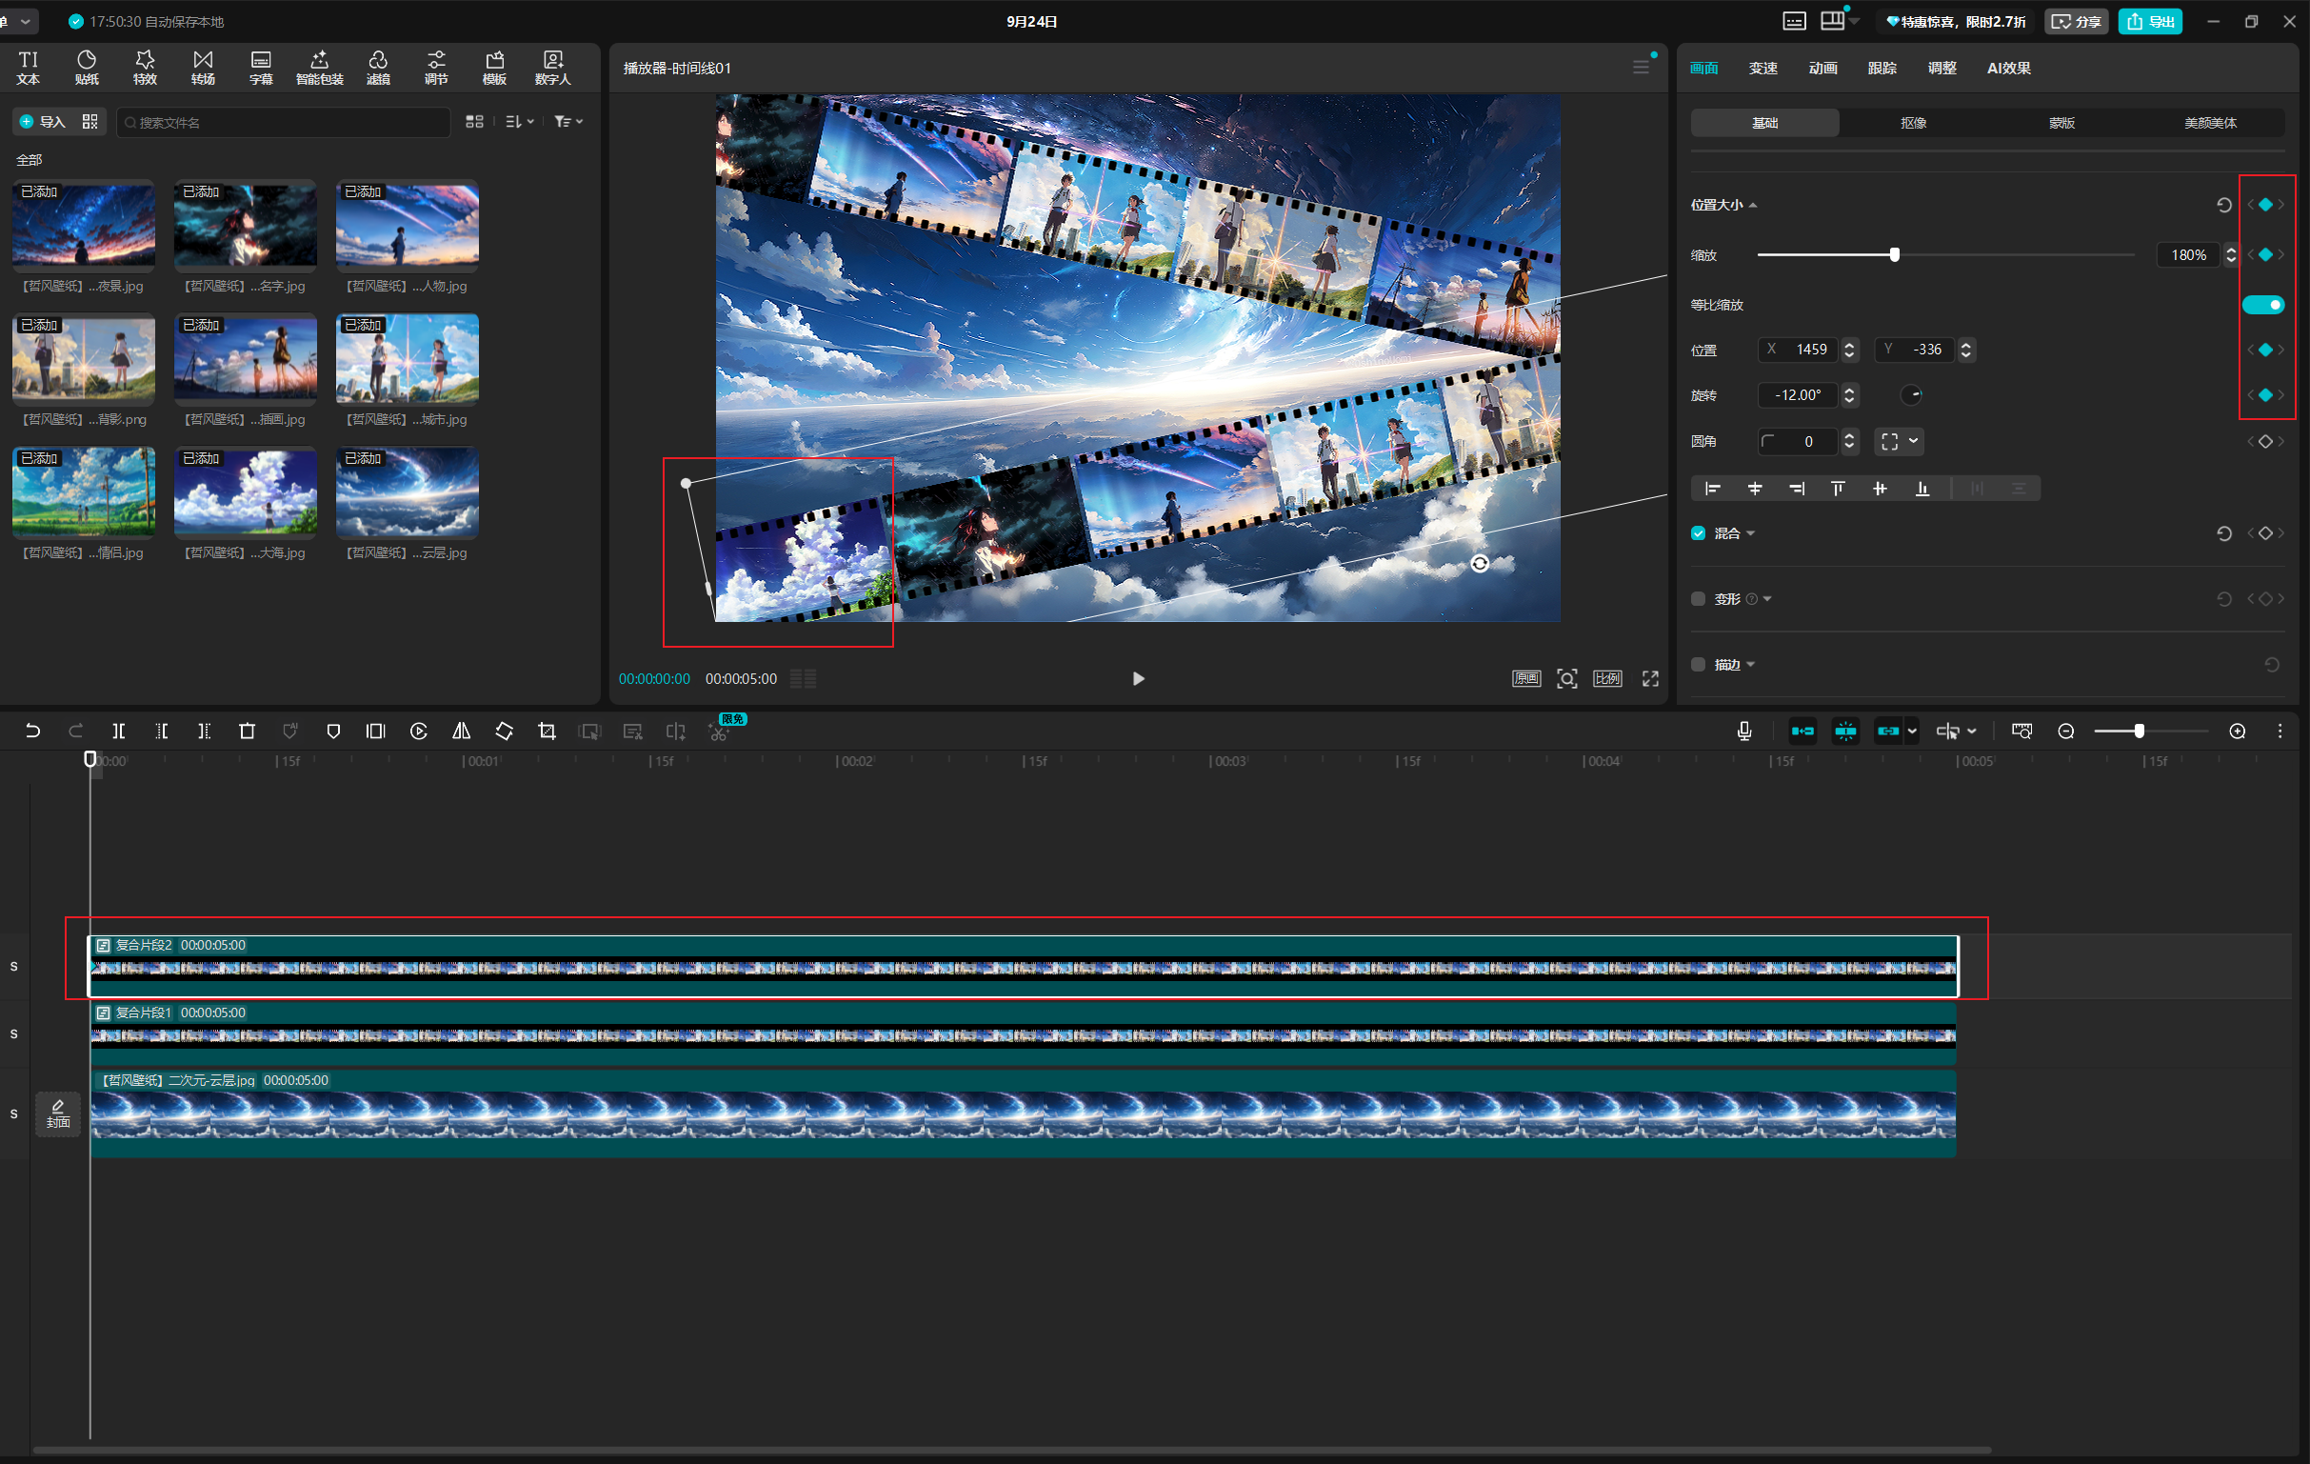Screen dimensions: 2310x1464
Task: Toggle main track magnet snapping button
Action: 1802,731
